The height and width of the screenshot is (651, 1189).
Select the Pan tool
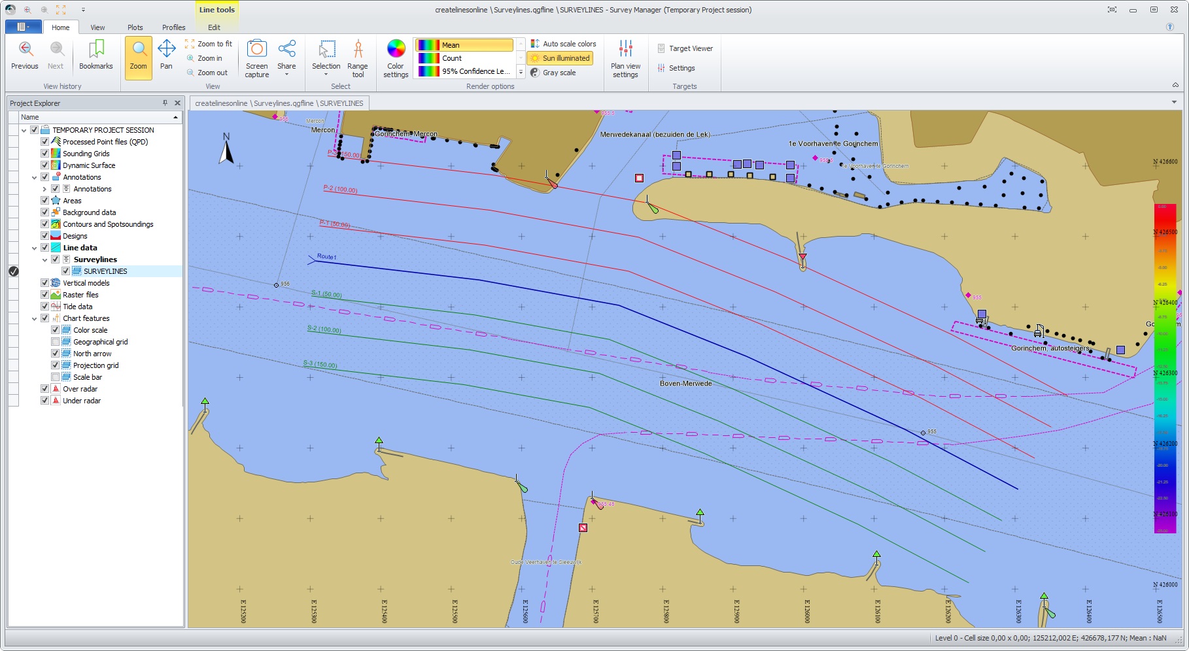166,56
